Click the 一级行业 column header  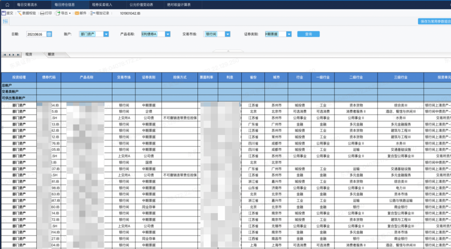point(323,78)
